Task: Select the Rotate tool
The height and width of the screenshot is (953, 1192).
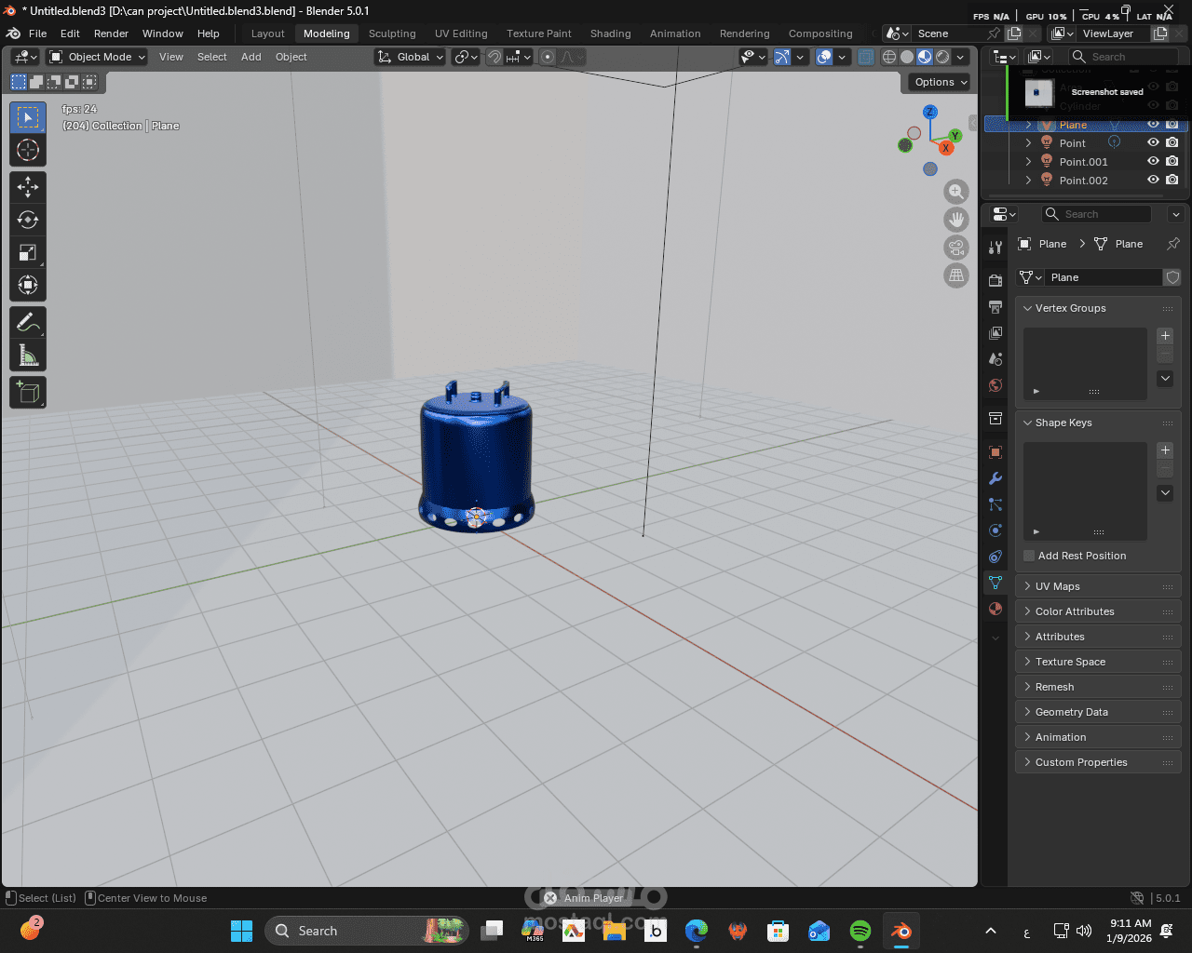Action: (28, 220)
